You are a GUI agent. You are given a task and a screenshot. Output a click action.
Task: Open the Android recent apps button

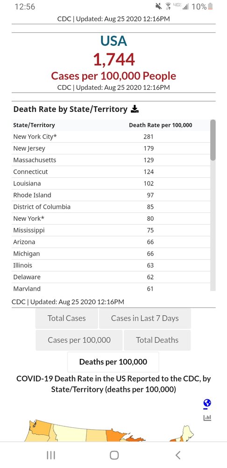click(51, 455)
